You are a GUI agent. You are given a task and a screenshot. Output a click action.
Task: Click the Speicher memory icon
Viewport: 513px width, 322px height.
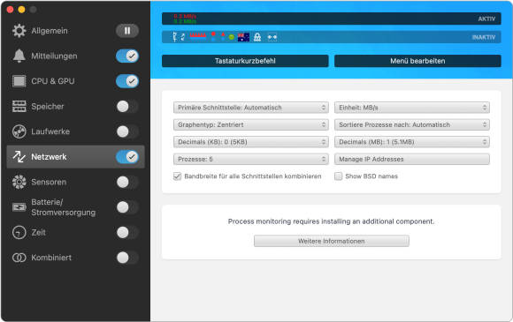[19, 107]
